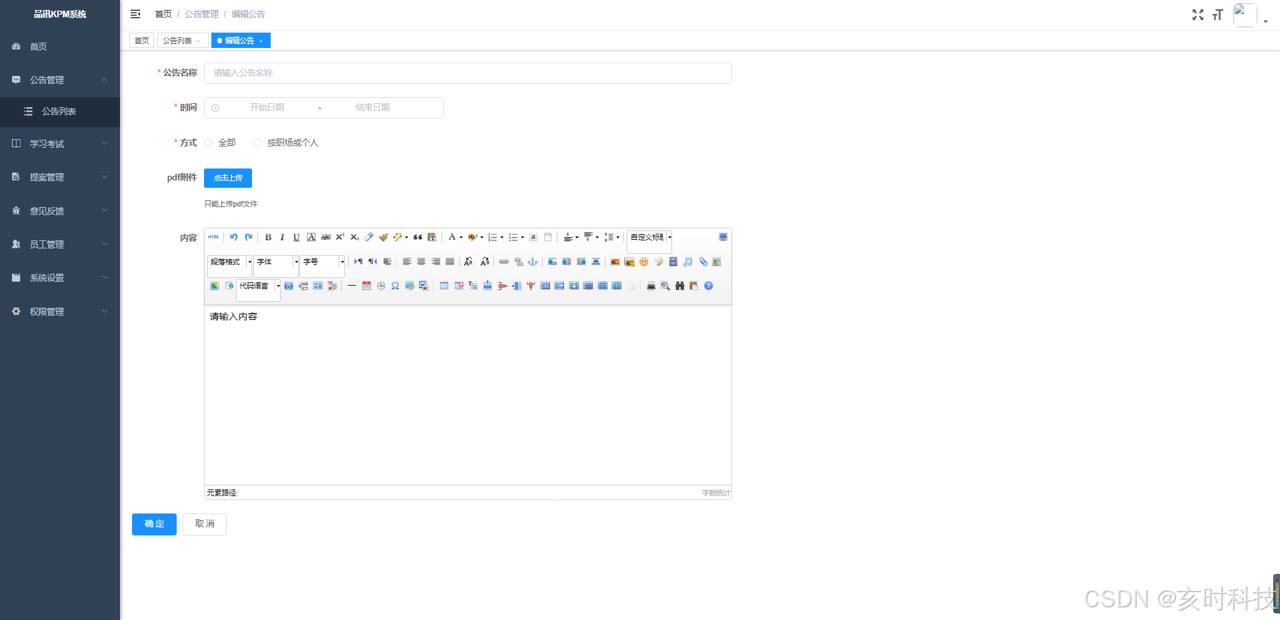Insert blockquote with quote icon
This screenshot has height=620, width=1280.
coord(418,237)
